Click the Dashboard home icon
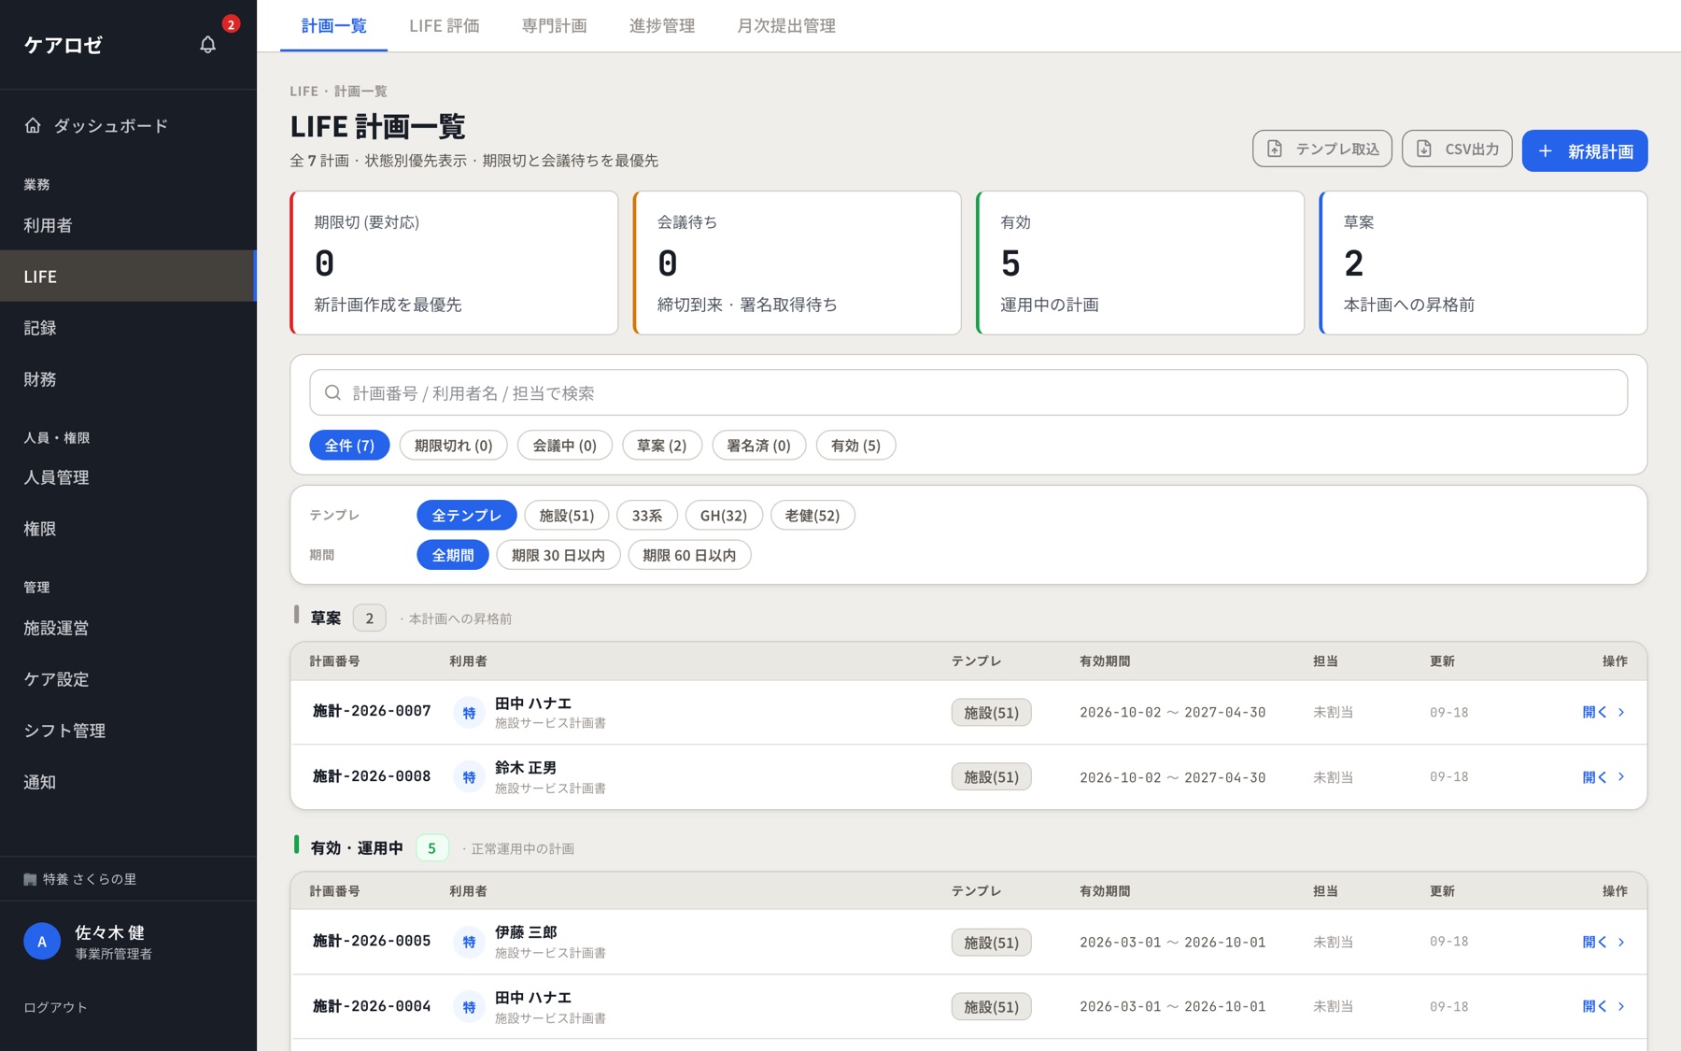Screen dimensions: 1681x1051 click(33, 125)
